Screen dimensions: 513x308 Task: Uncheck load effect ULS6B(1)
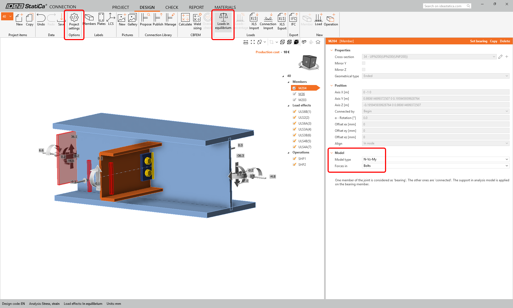pos(294,111)
